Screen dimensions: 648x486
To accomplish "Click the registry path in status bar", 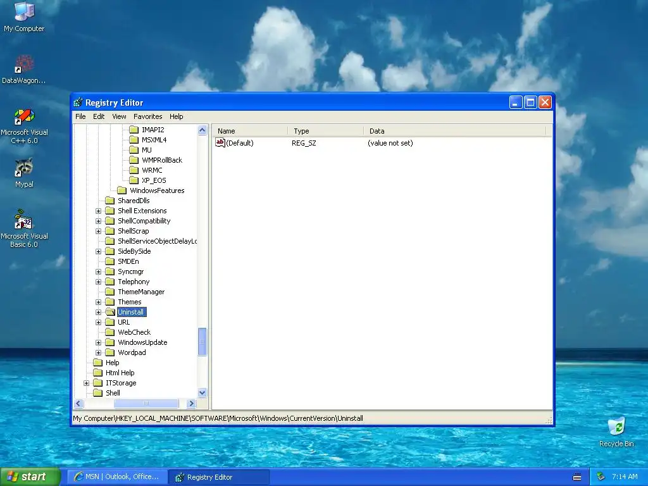I will [x=218, y=419].
